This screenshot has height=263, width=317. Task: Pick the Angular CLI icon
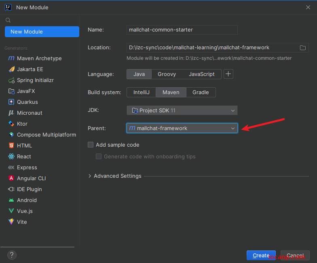click(x=11, y=179)
